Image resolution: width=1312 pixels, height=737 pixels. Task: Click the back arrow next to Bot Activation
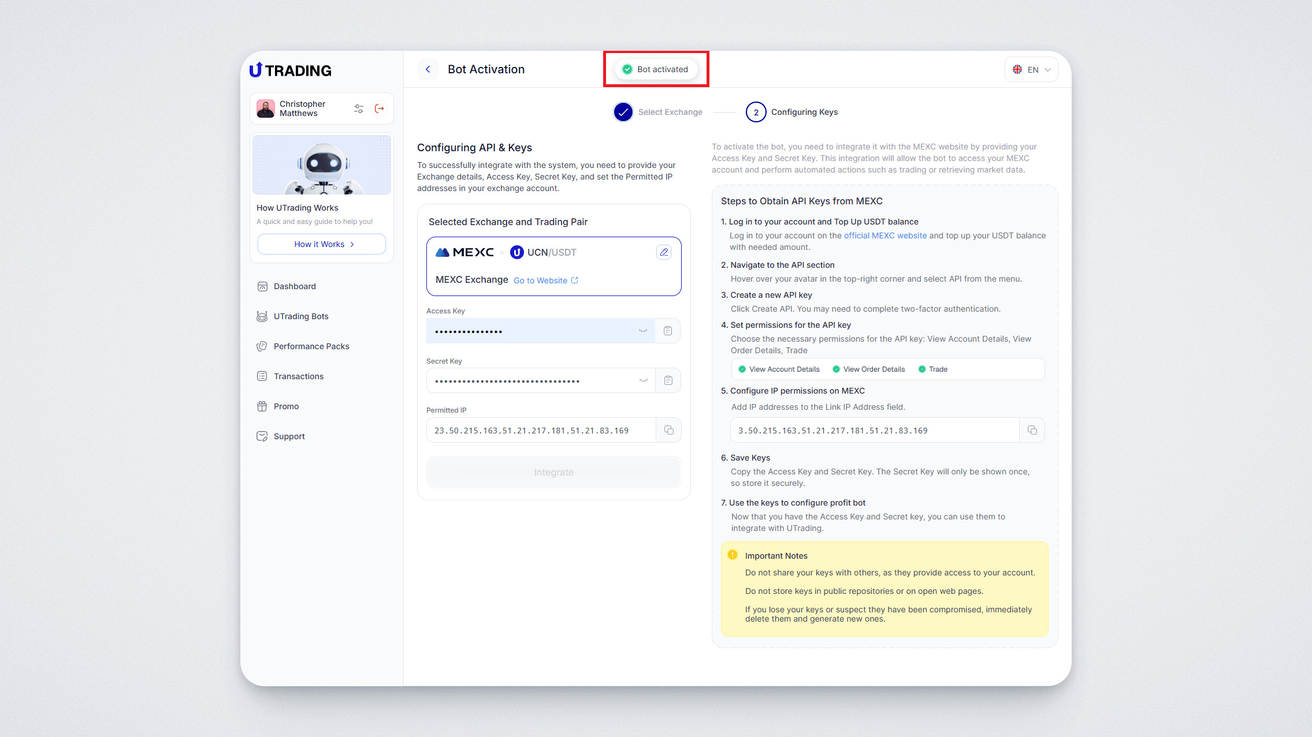pyautogui.click(x=428, y=69)
